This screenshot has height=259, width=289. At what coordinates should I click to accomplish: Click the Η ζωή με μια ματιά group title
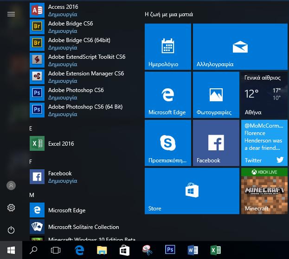tap(169, 14)
